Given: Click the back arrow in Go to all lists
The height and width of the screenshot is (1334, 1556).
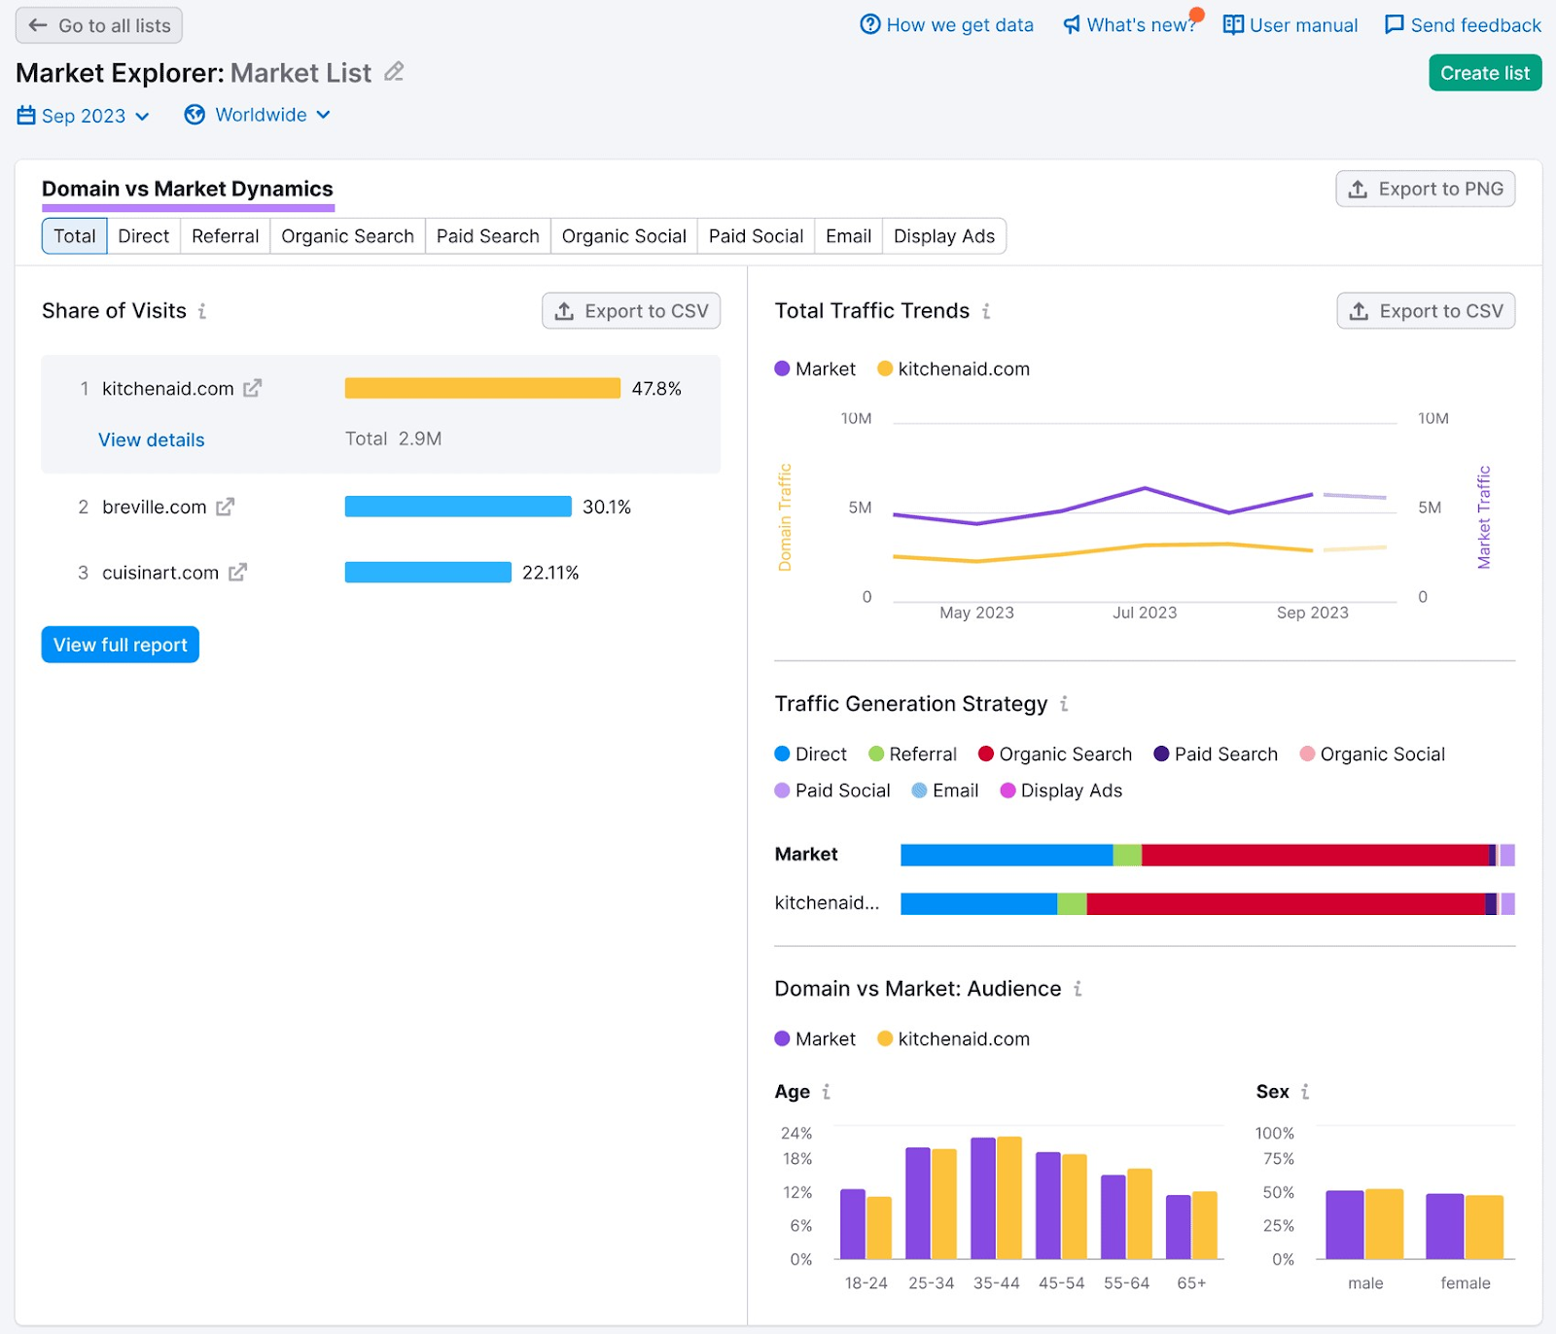Looking at the screenshot, I should (x=38, y=25).
